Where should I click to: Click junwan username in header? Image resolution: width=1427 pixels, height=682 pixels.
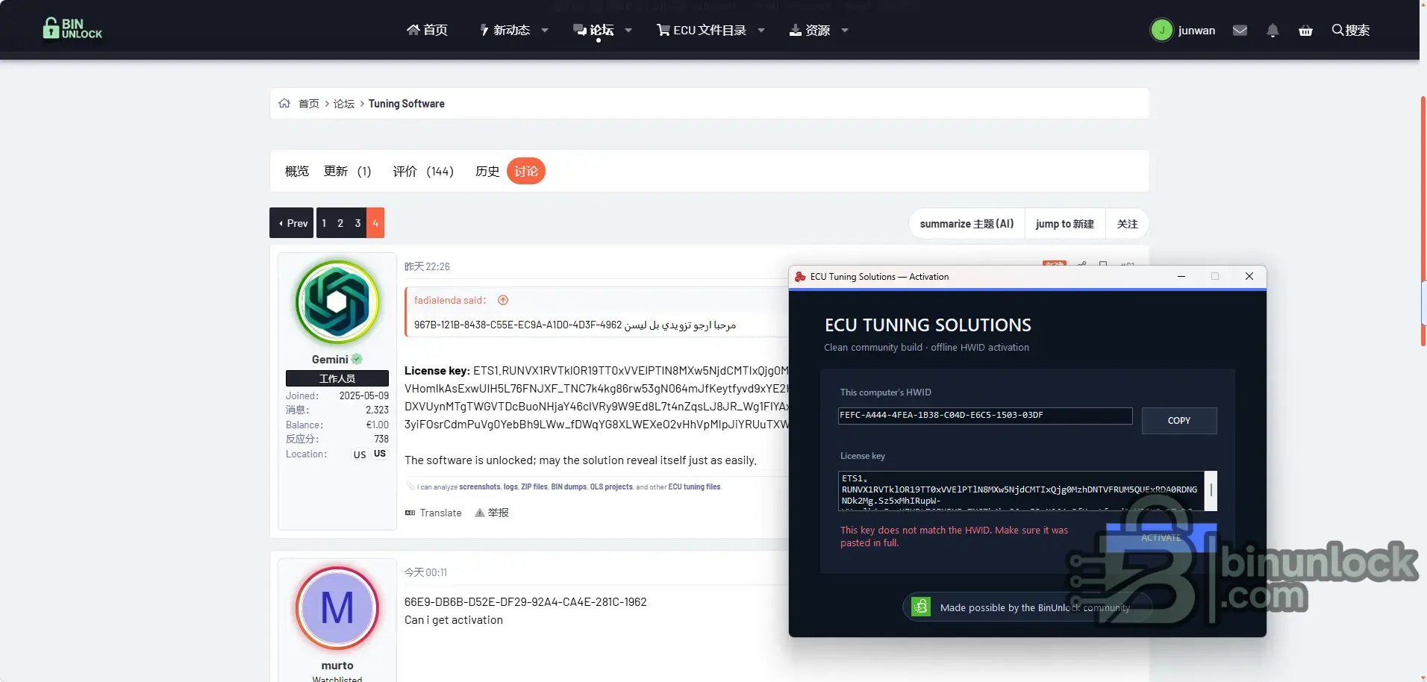(x=1196, y=31)
